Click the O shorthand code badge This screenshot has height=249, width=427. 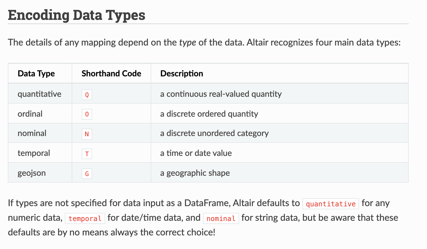87,114
